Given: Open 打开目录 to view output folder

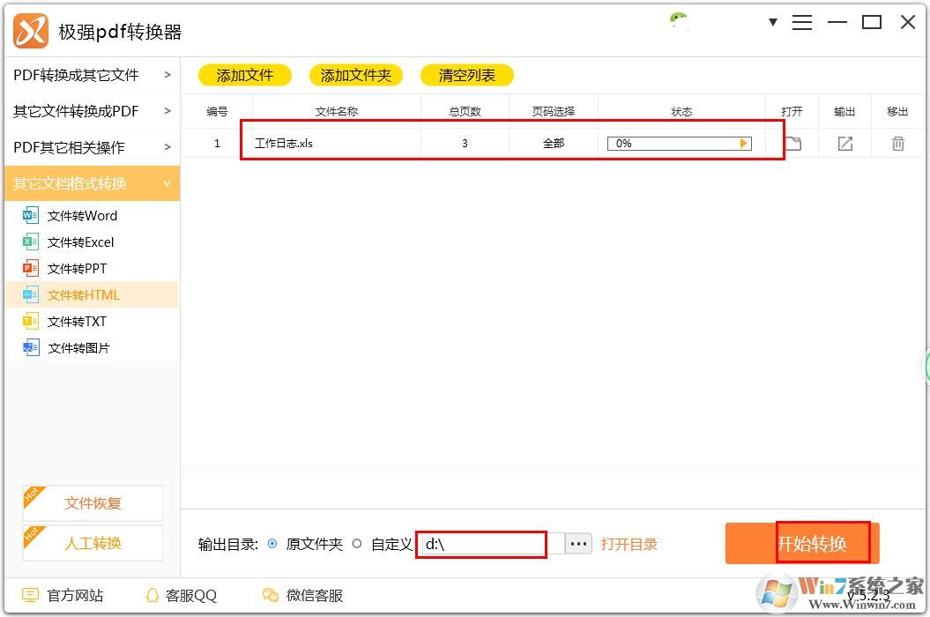Looking at the screenshot, I should (629, 544).
